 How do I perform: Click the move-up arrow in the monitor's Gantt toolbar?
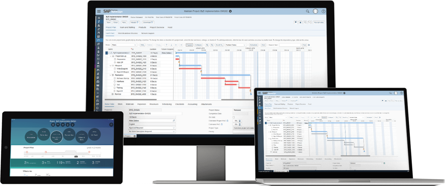(166, 45)
